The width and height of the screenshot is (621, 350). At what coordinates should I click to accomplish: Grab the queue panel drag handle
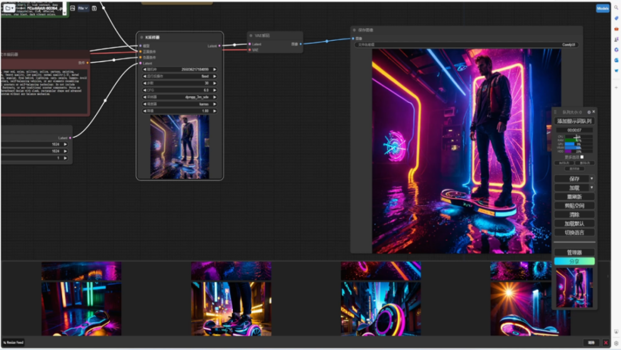pos(555,112)
